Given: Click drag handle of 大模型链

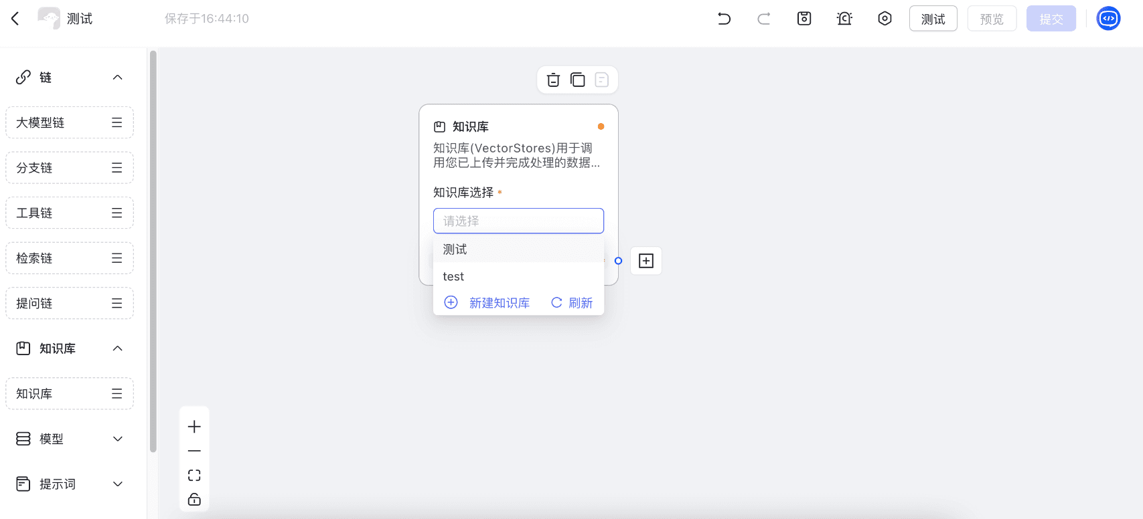Looking at the screenshot, I should coord(117,122).
